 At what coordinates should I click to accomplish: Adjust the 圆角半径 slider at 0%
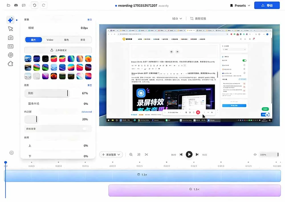(58, 103)
